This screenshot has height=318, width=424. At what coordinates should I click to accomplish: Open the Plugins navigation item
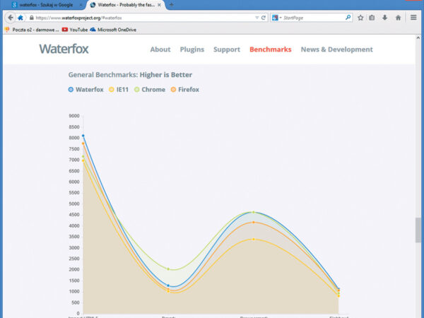[x=192, y=49]
